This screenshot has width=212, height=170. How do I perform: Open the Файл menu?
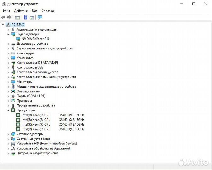click(6, 11)
